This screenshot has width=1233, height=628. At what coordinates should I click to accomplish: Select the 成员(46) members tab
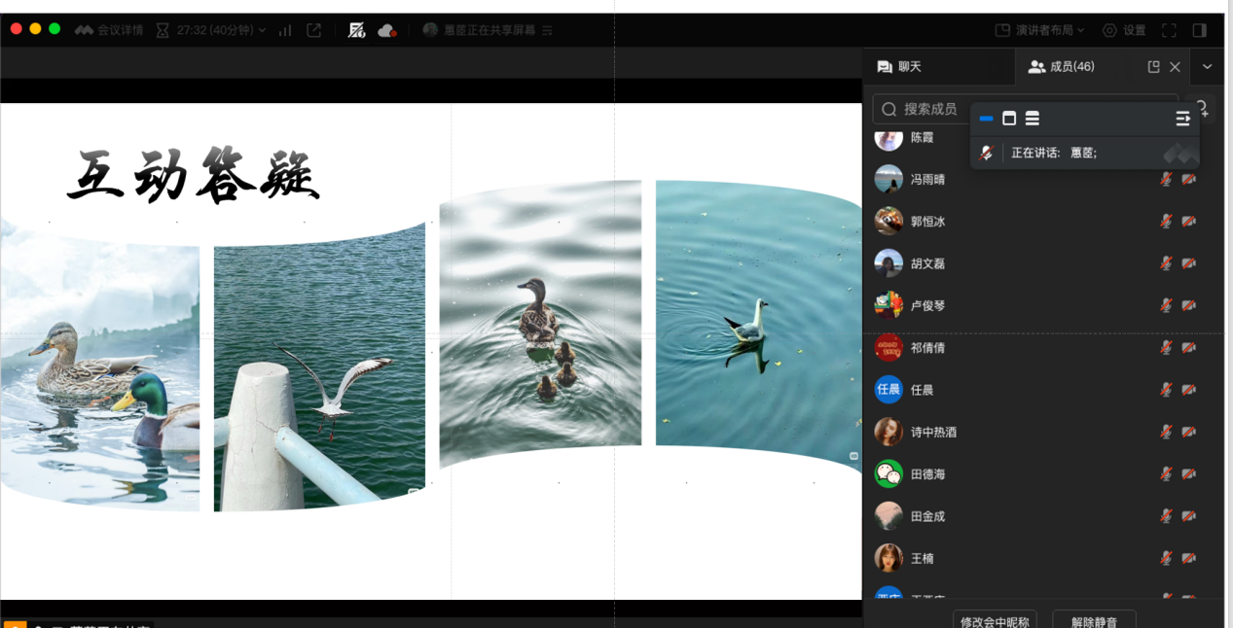[1062, 66]
